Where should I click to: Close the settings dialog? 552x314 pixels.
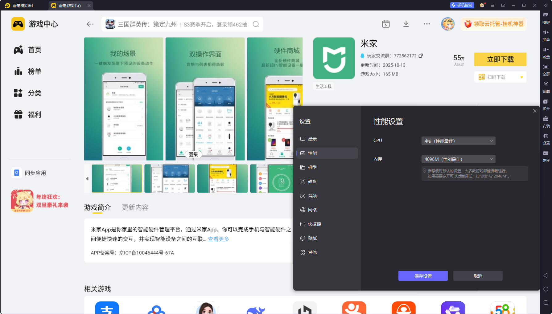[x=534, y=111]
